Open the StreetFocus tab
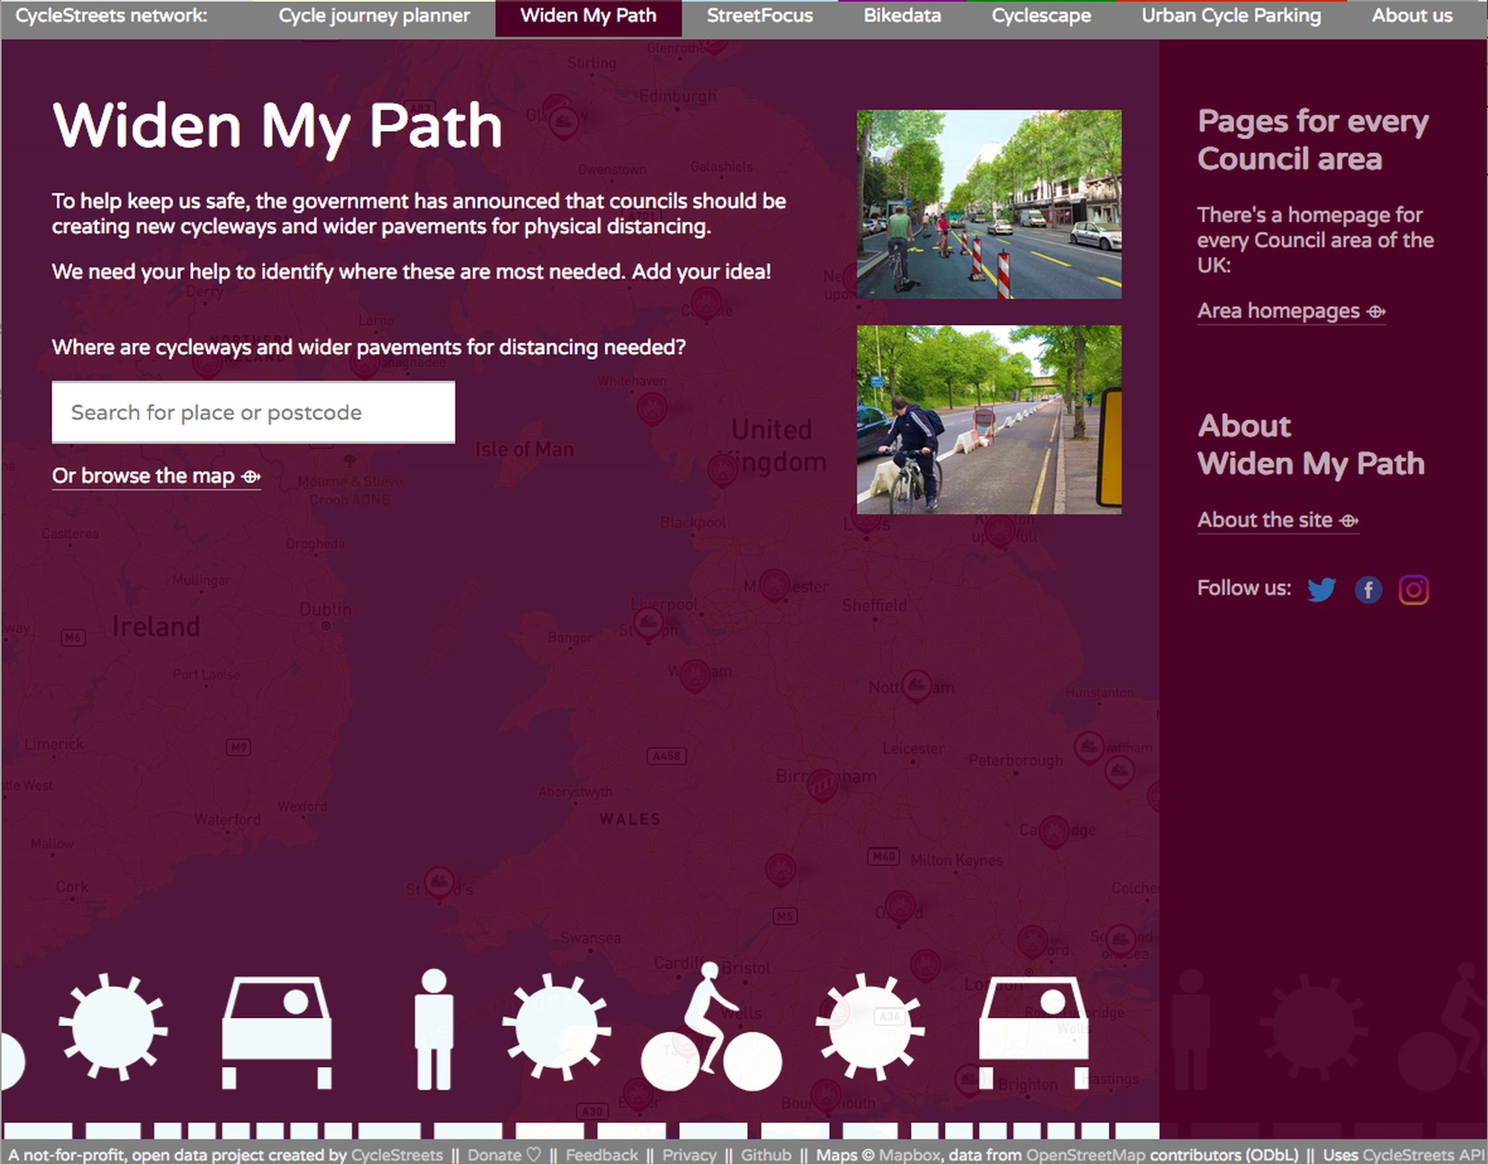Viewport: 1488px width, 1164px height. tap(759, 16)
